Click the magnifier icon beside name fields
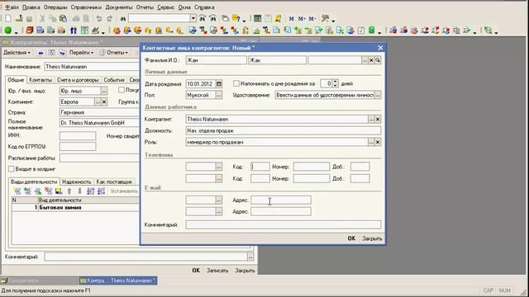 tap(378, 60)
